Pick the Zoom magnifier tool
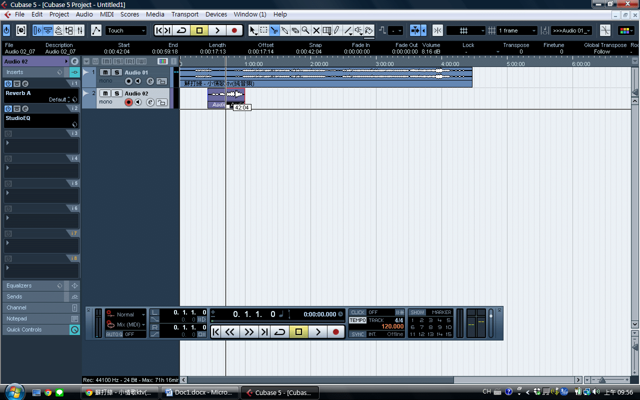The height and width of the screenshot is (400, 640). coord(305,30)
